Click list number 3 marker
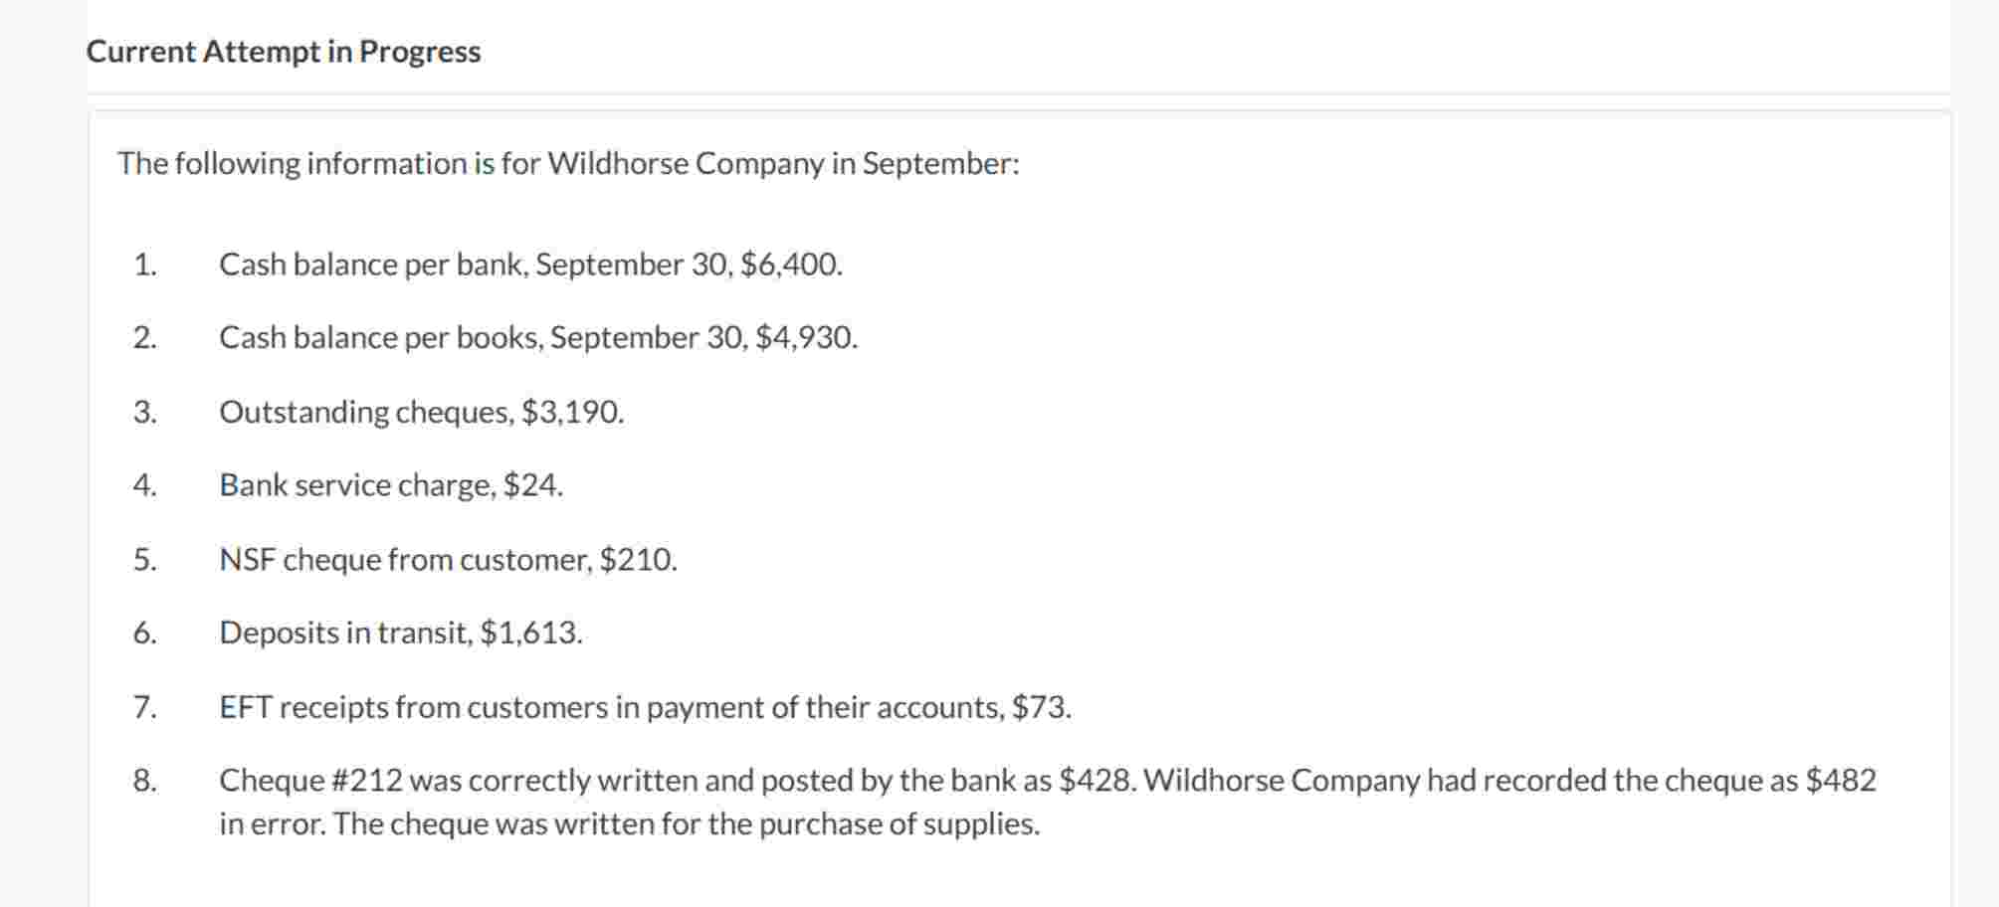Viewport: 1999px width, 907px height. coord(145,412)
